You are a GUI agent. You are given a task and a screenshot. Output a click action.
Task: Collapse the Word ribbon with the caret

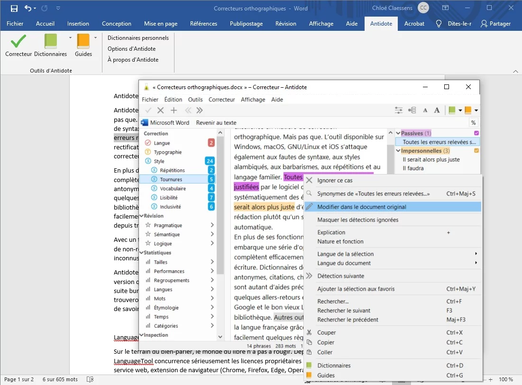[515, 71]
